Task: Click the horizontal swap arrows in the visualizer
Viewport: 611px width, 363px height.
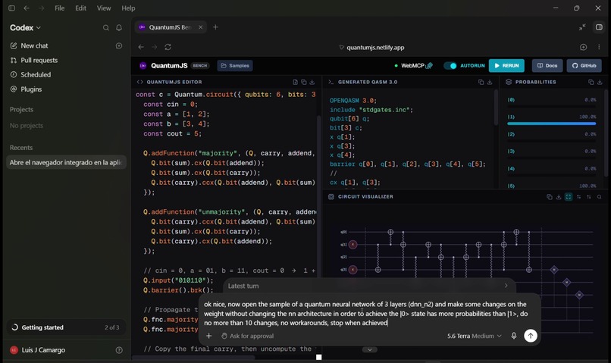Action: click(578, 197)
